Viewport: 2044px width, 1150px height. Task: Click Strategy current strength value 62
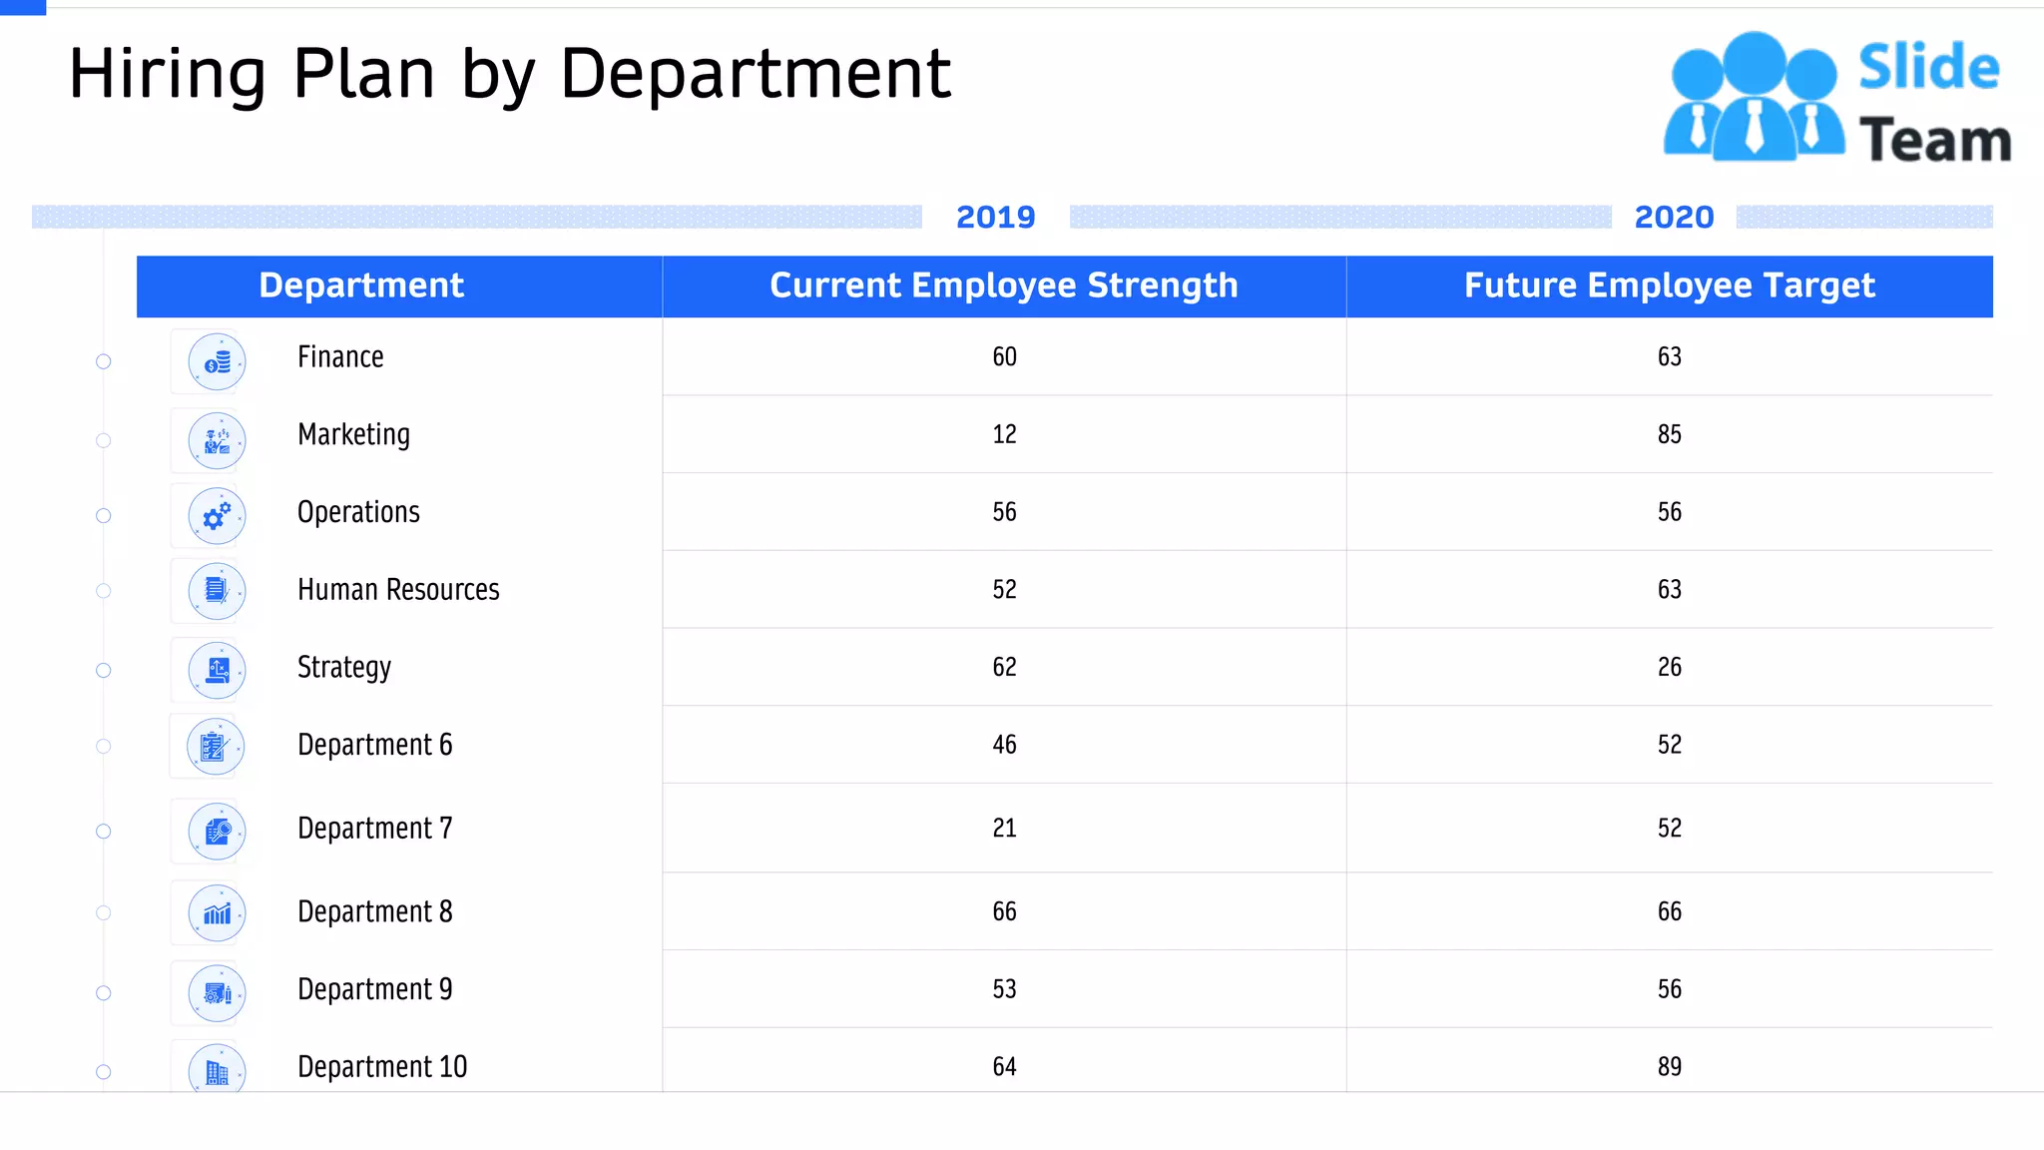click(1004, 667)
